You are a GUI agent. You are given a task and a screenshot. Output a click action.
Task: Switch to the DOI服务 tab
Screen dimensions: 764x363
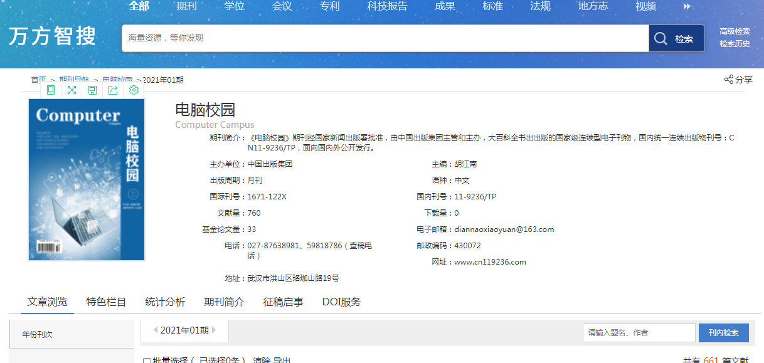click(342, 302)
